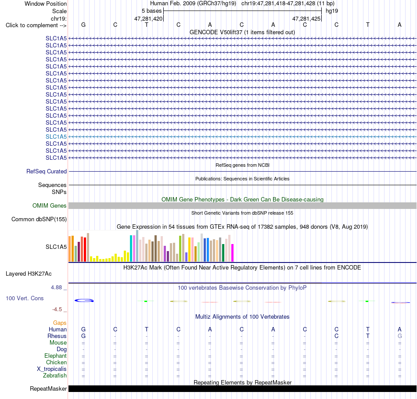The height and width of the screenshot is (399, 417).
Task: Click the Mouse alignment row label
Action: tap(58, 343)
